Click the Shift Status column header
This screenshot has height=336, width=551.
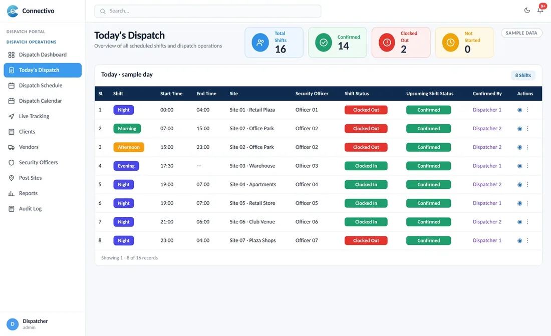[357, 94]
